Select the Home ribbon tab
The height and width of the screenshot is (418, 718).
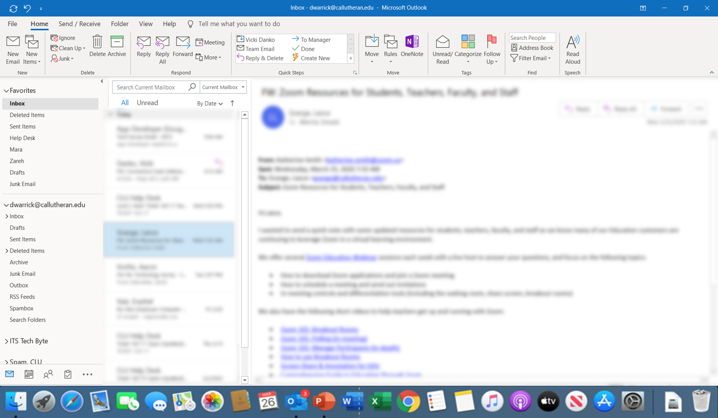[39, 24]
